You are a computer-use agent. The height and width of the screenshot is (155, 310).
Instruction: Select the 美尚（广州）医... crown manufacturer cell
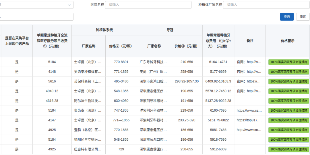click(x=153, y=72)
